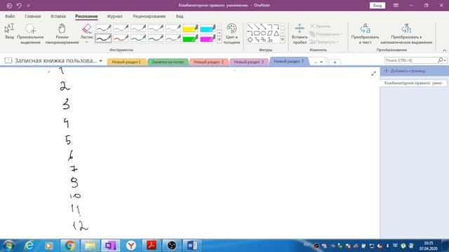This screenshot has height=252, width=449.
Task: Open the Файл menu
Action: click(x=10, y=16)
